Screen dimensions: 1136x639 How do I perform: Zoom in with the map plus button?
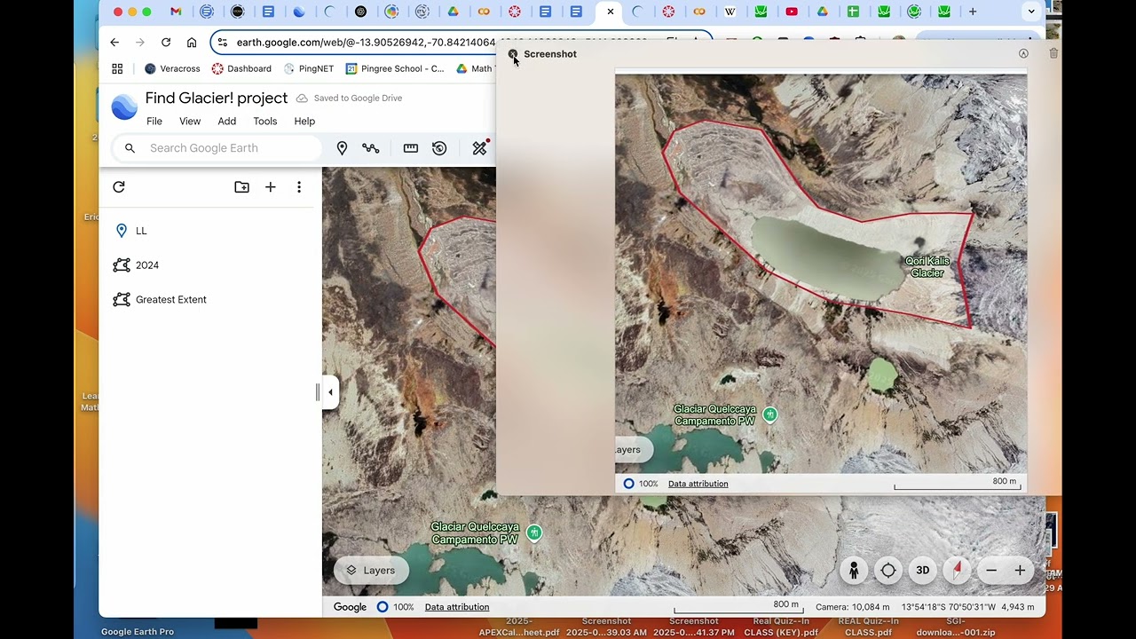pyautogui.click(x=1020, y=571)
